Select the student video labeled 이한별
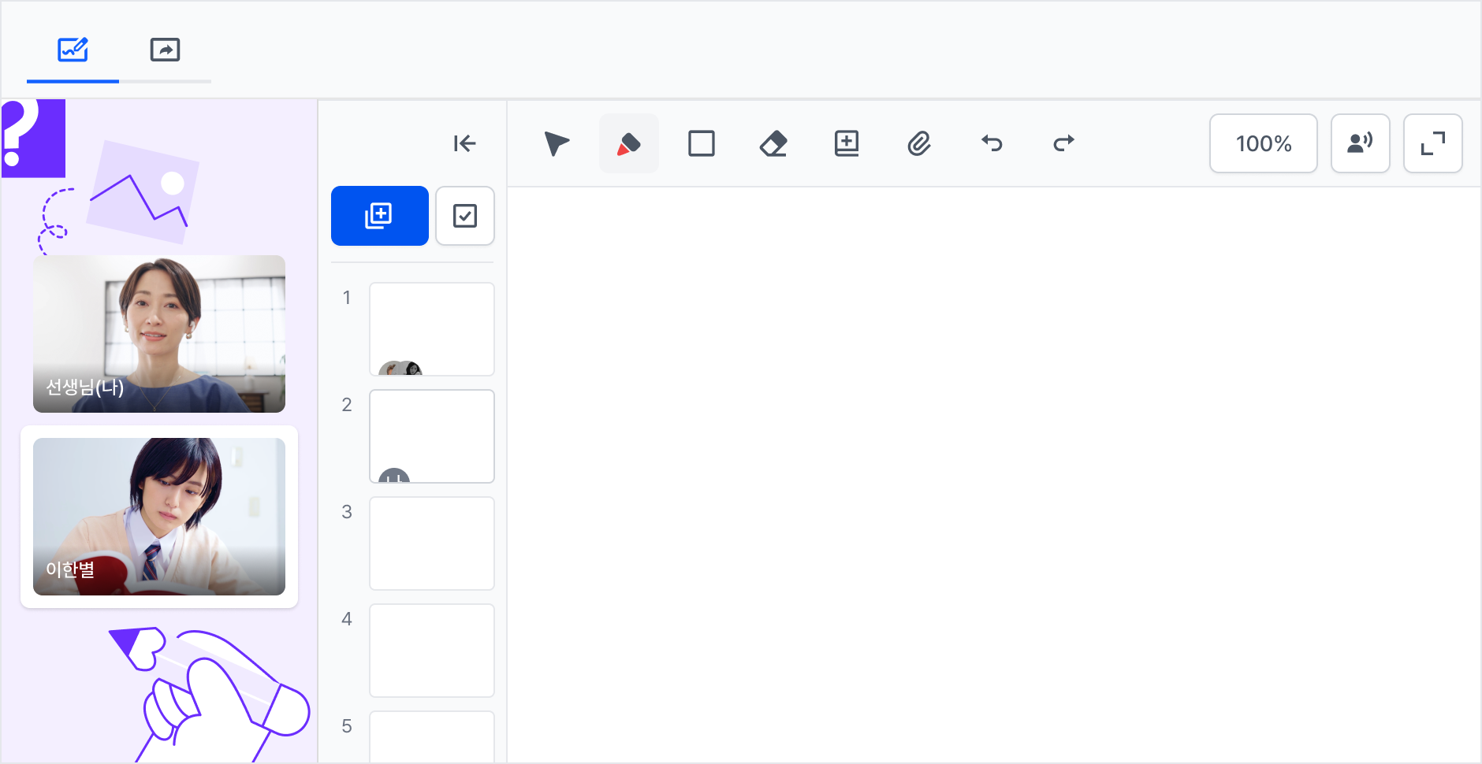This screenshot has height=764, width=1482. [159, 517]
